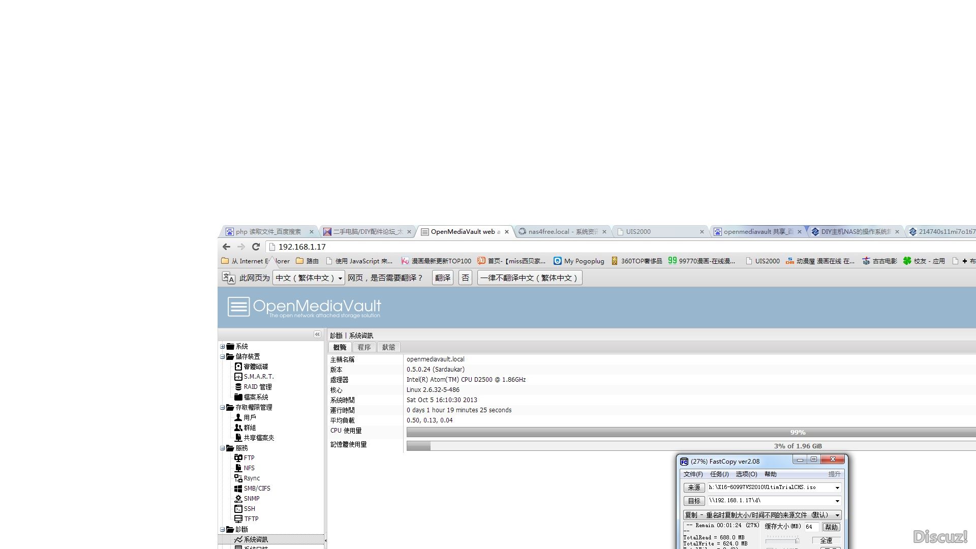Click host name value openmediavault.local
976x549 pixels.
436,359
